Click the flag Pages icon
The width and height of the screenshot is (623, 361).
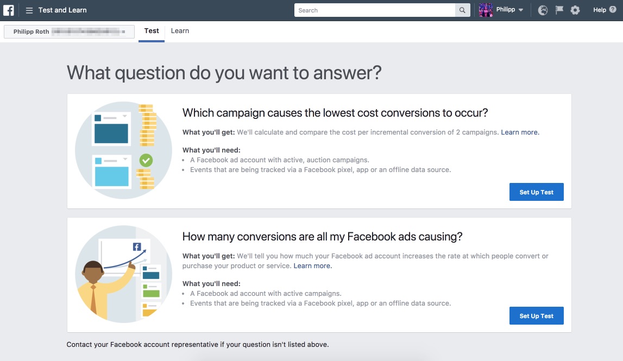pyautogui.click(x=559, y=10)
